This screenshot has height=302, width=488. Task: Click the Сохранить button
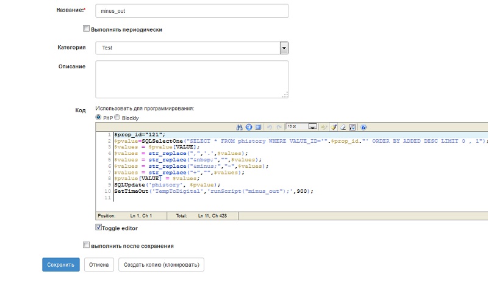61,265
